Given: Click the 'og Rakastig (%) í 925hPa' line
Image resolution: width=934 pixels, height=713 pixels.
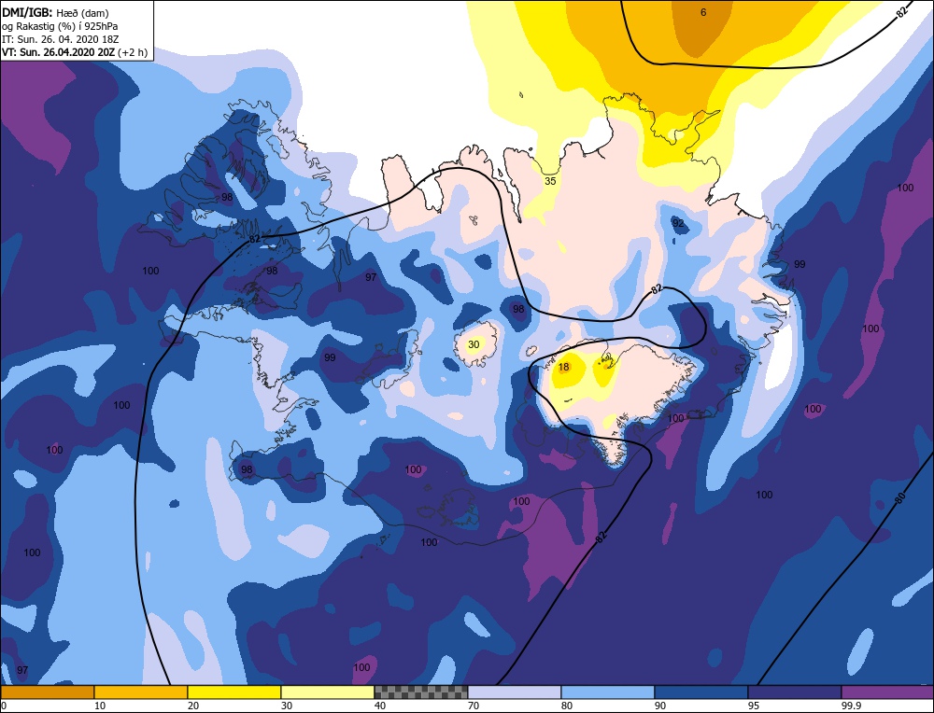Looking at the screenshot, I should point(60,25).
